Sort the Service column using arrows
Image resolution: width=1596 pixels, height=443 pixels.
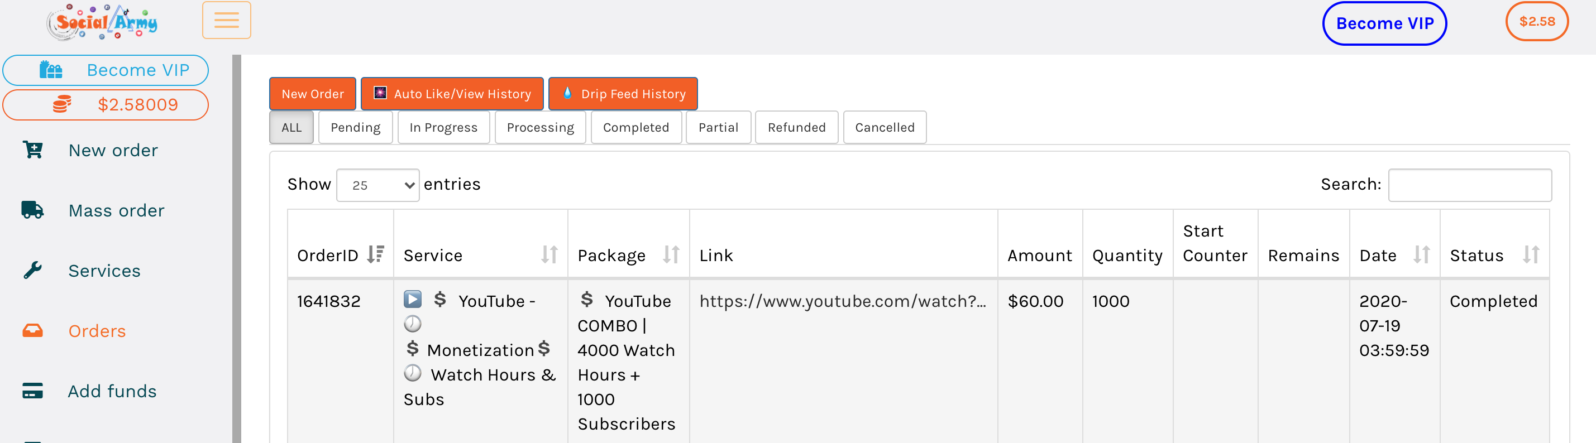pos(549,254)
